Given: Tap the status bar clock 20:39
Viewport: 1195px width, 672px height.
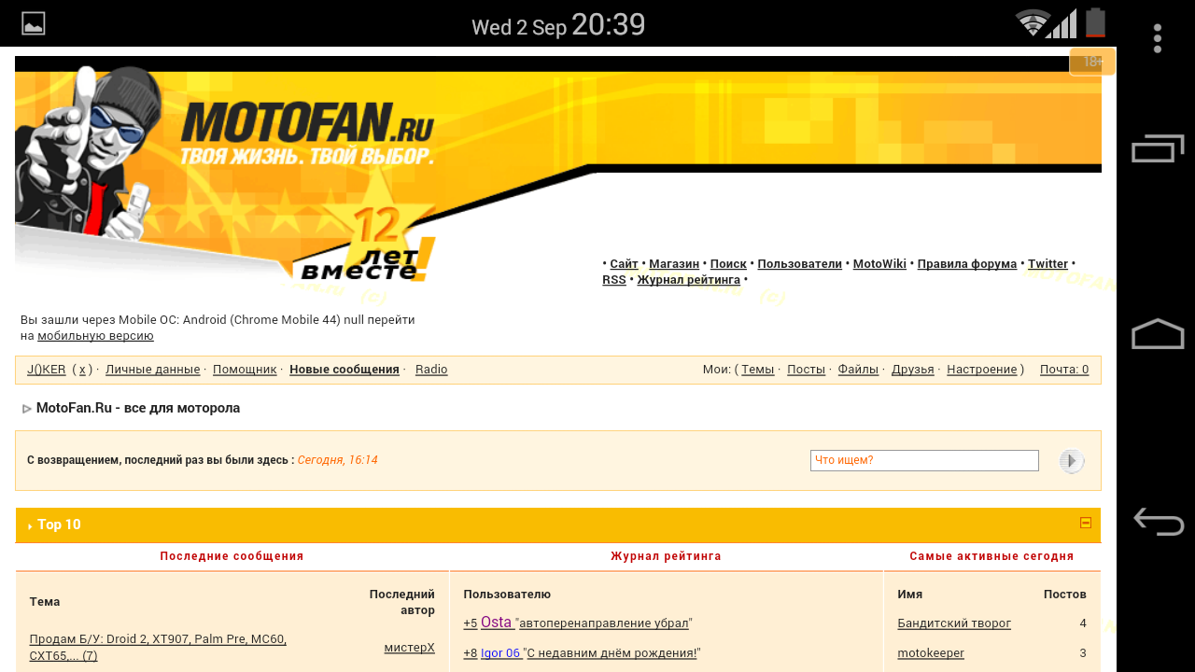Looking at the screenshot, I should click(608, 24).
